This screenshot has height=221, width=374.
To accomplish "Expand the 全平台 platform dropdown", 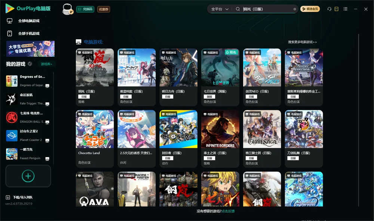I will pos(220,9).
